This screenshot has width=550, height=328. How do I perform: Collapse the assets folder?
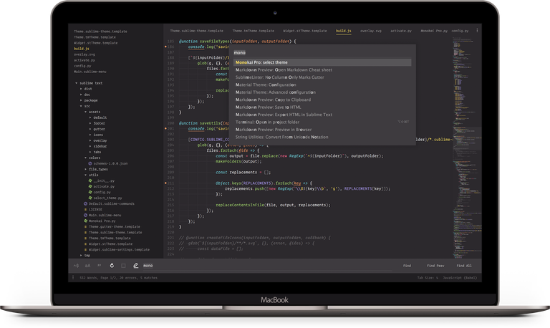(86, 112)
